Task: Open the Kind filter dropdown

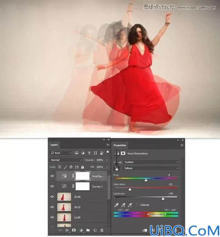Action: pyautogui.click(x=61, y=153)
